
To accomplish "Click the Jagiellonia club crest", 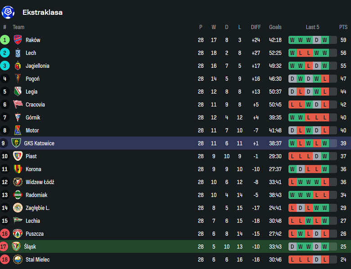I will coord(18,66).
